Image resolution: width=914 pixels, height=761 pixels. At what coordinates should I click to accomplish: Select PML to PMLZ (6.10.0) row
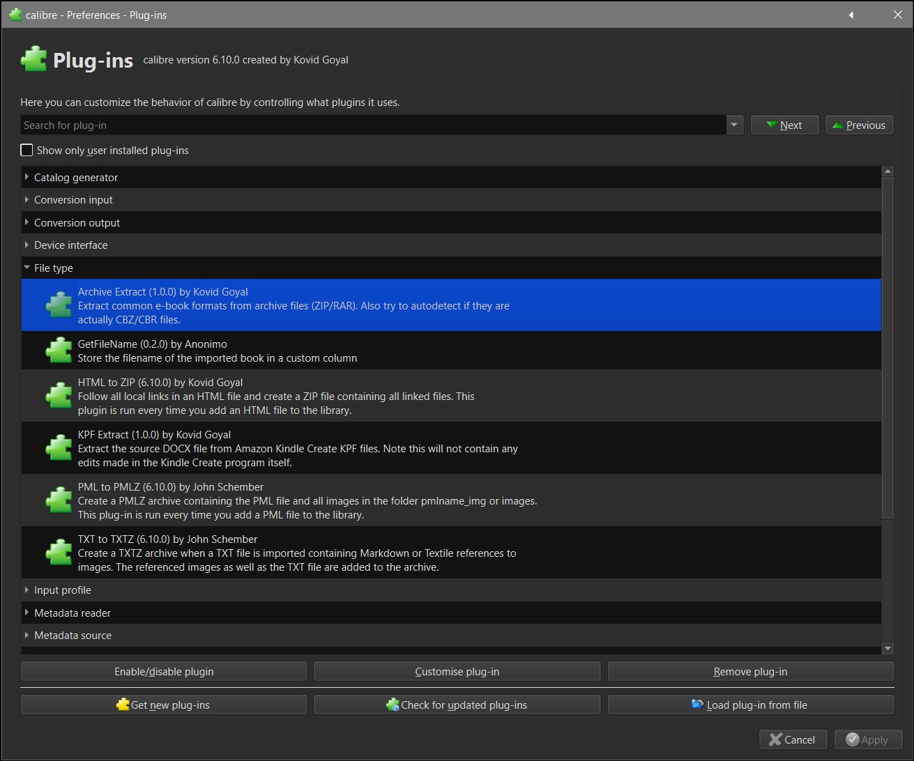pyautogui.click(x=451, y=500)
